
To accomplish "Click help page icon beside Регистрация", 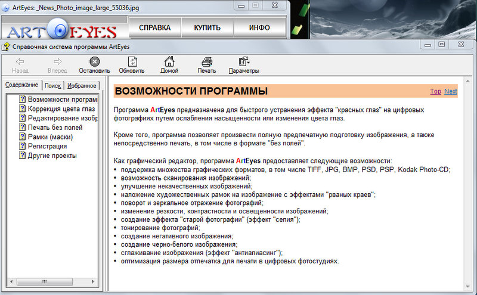I will point(22,146).
